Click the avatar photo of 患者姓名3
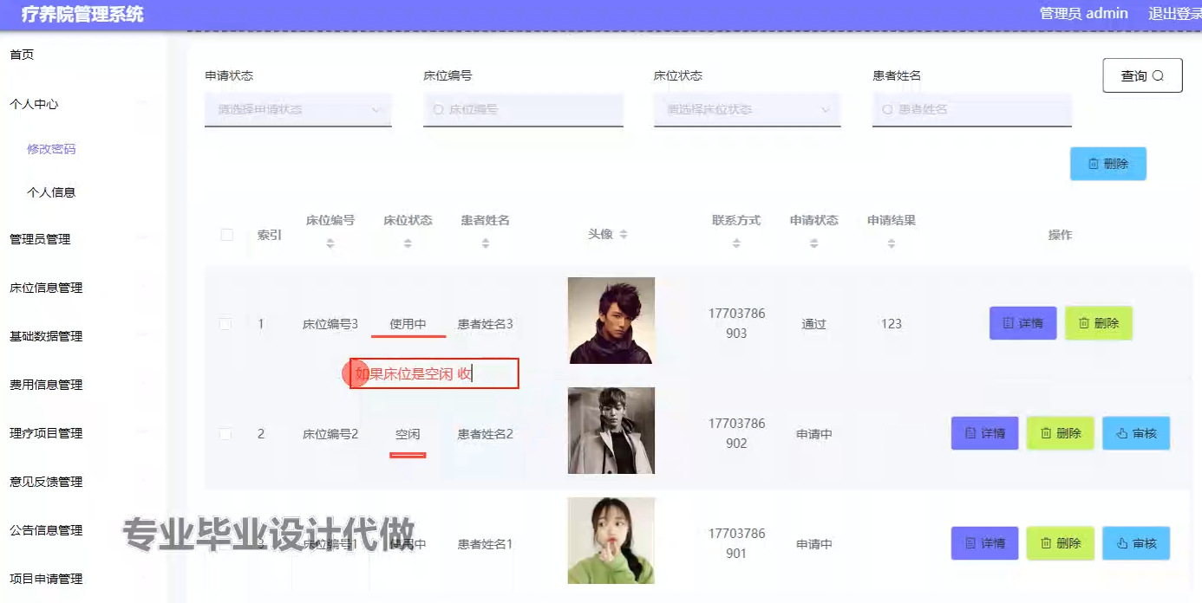1202x603 pixels. tap(611, 320)
